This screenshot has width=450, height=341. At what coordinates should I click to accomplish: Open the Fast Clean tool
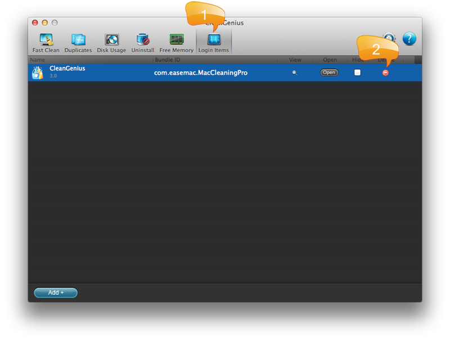click(x=46, y=43)
